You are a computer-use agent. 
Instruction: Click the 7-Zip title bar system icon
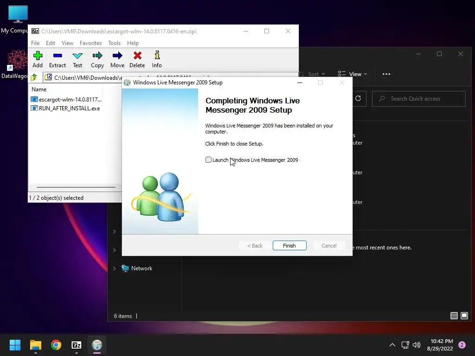point(35,31)
